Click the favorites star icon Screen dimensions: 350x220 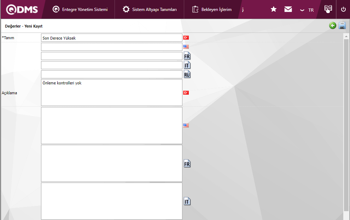(273, 9)
